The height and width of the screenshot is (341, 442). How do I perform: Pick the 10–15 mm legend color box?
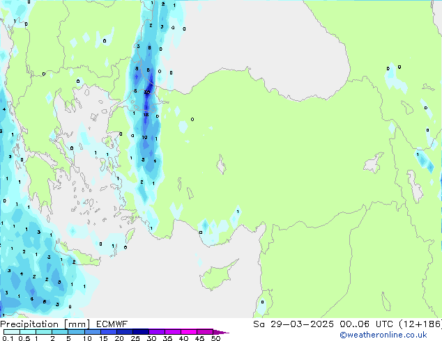pyautogui.click(x=92, y=332)
